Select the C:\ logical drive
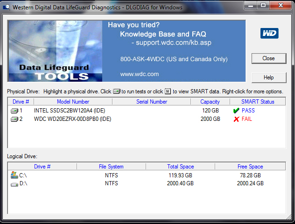The width and height of the screenshot is (295, 224). (23, 175)
